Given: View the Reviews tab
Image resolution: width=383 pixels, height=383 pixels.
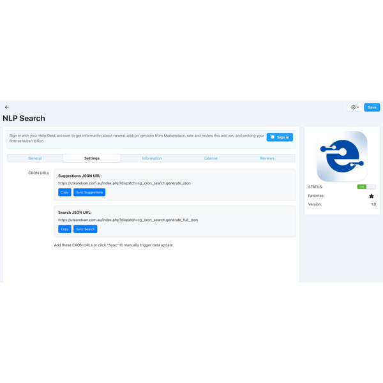Looking at the screenshot, I should pos(267,158).
